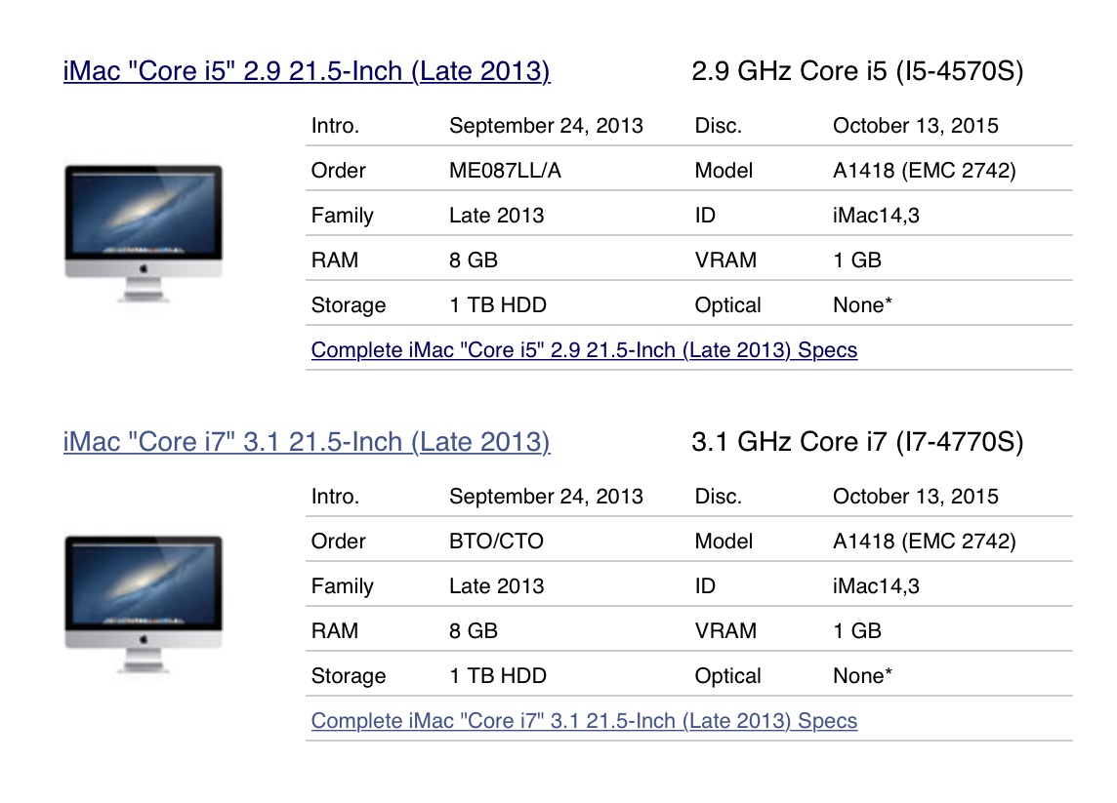This screenshot has width=1117, height=803.
Task: Click the Order label in the Core i7 table
Action: [x=339, y=542]
